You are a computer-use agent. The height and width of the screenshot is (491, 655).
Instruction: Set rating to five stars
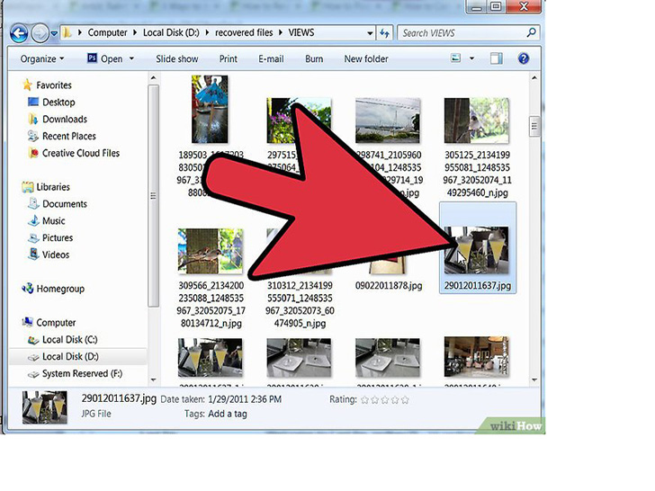click(x=405, y=400)
